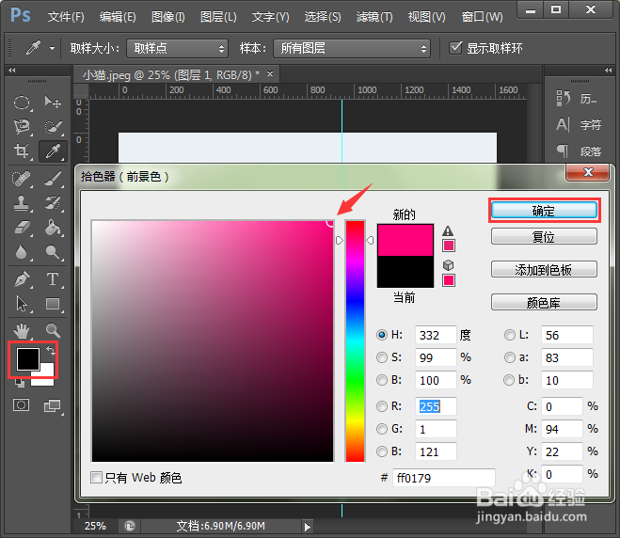Viewport: 620px width, 538px height.
Task: Click out-of-gamut warning triangle icon
Action: [x=448, y=230]
